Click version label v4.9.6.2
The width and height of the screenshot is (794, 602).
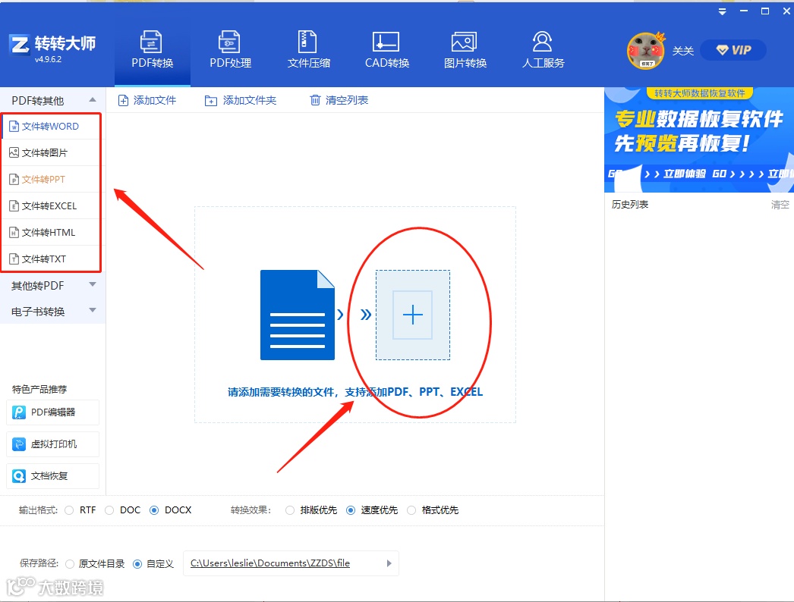pos(48,59)
